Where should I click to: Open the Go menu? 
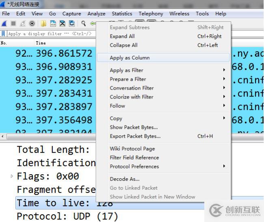(x=52, y=14)
